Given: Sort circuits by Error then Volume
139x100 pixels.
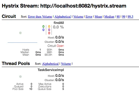Looking at the screenshot, I should tap(40, 17).
